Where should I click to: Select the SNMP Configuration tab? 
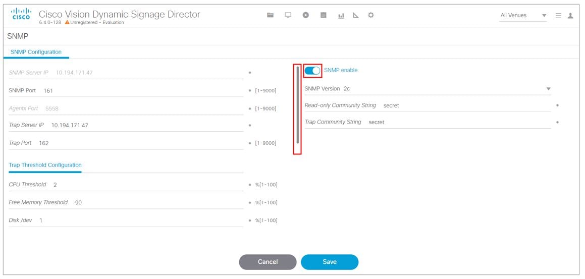point(36,52)
